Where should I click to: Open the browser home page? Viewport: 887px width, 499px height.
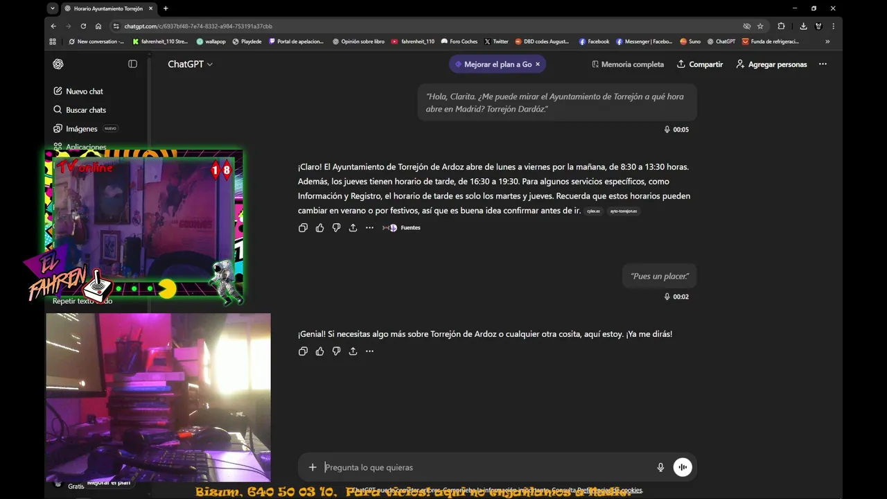(98, 26)
